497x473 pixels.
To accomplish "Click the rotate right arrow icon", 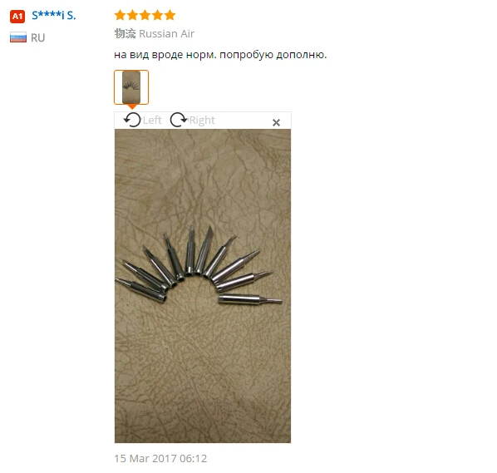I will point(179,120).
